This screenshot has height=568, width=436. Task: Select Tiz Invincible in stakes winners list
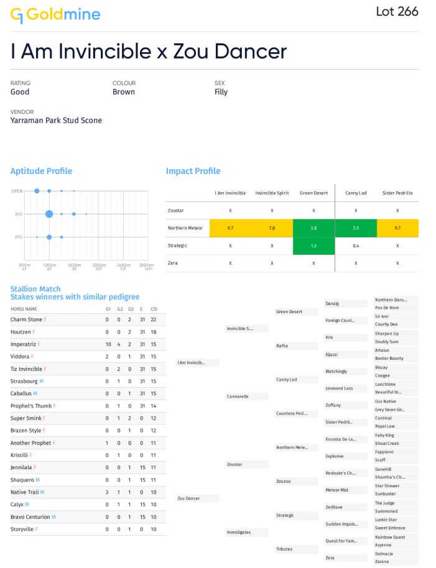pyautogui.click(x=26, y=369)
